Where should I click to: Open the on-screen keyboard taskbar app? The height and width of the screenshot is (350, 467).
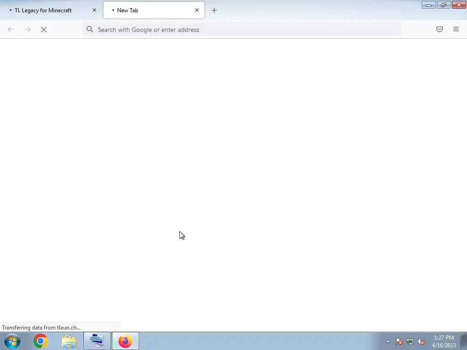pyautogui.click(x=97, y=341)
